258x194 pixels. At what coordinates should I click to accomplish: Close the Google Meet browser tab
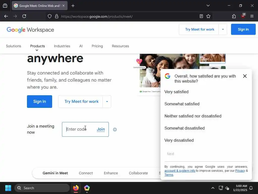click(63, 6)
